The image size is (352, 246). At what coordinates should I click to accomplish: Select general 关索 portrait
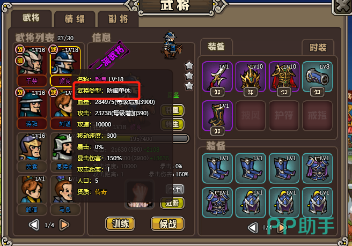(x=32, y=146)
